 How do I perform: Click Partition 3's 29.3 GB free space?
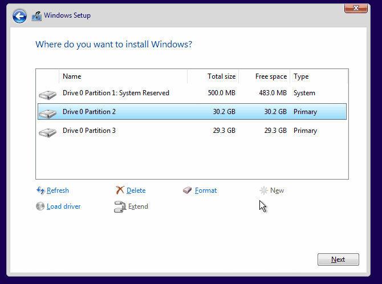275,131
